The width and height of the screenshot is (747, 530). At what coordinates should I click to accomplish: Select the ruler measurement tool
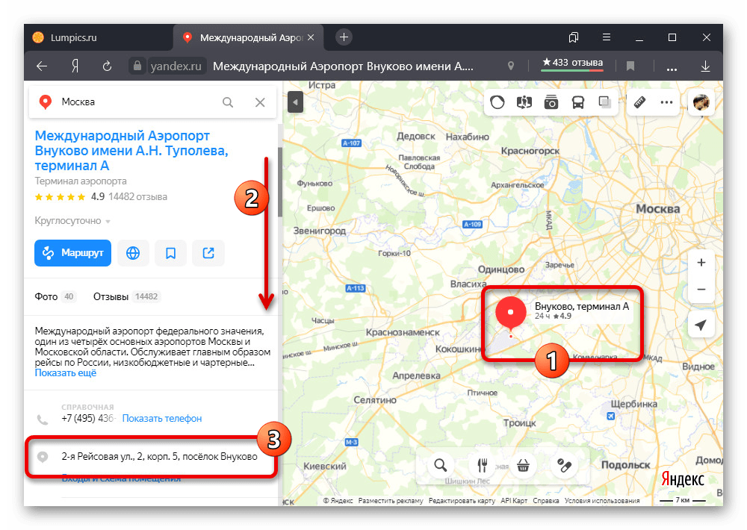639,102
